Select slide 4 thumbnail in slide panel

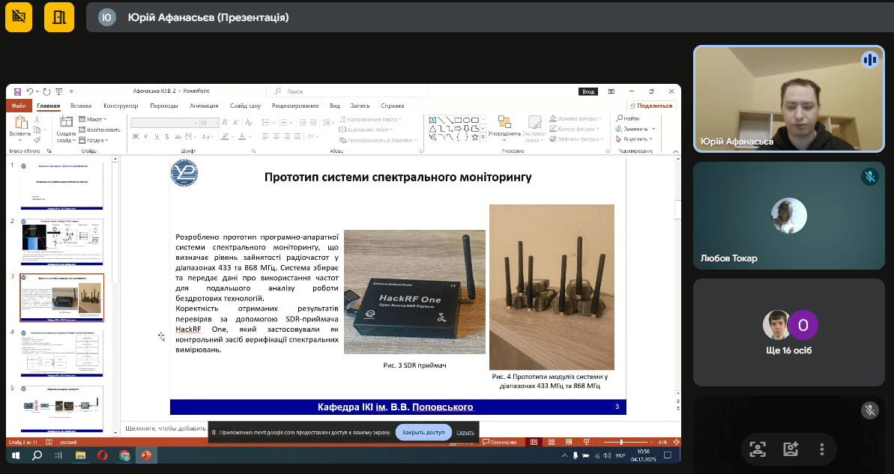(61, 352)
